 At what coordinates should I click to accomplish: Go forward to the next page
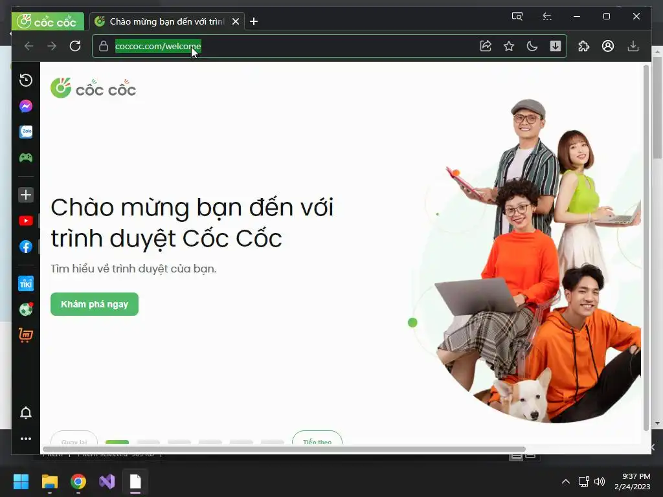52,46
